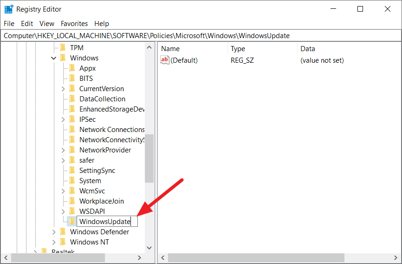Select the DataCollection key label
402x264 pixels.
tap(102, 99)
